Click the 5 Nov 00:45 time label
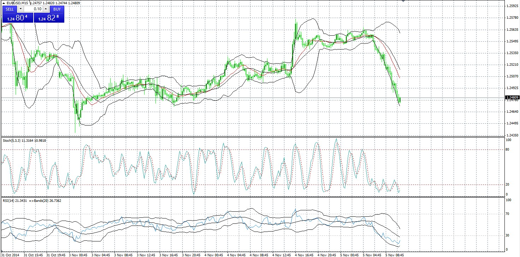 pos(349,255)
